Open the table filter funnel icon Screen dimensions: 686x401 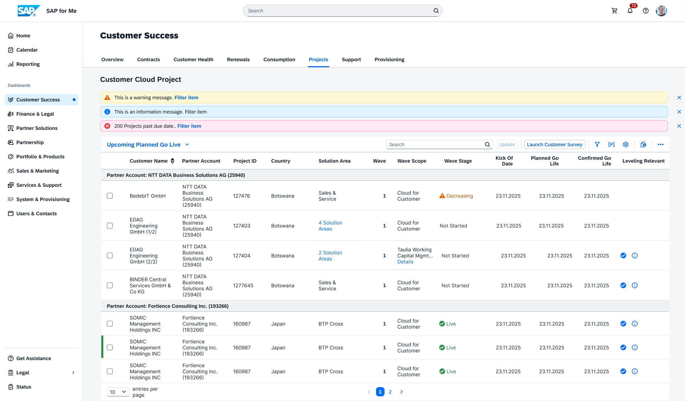pos(597,144)
